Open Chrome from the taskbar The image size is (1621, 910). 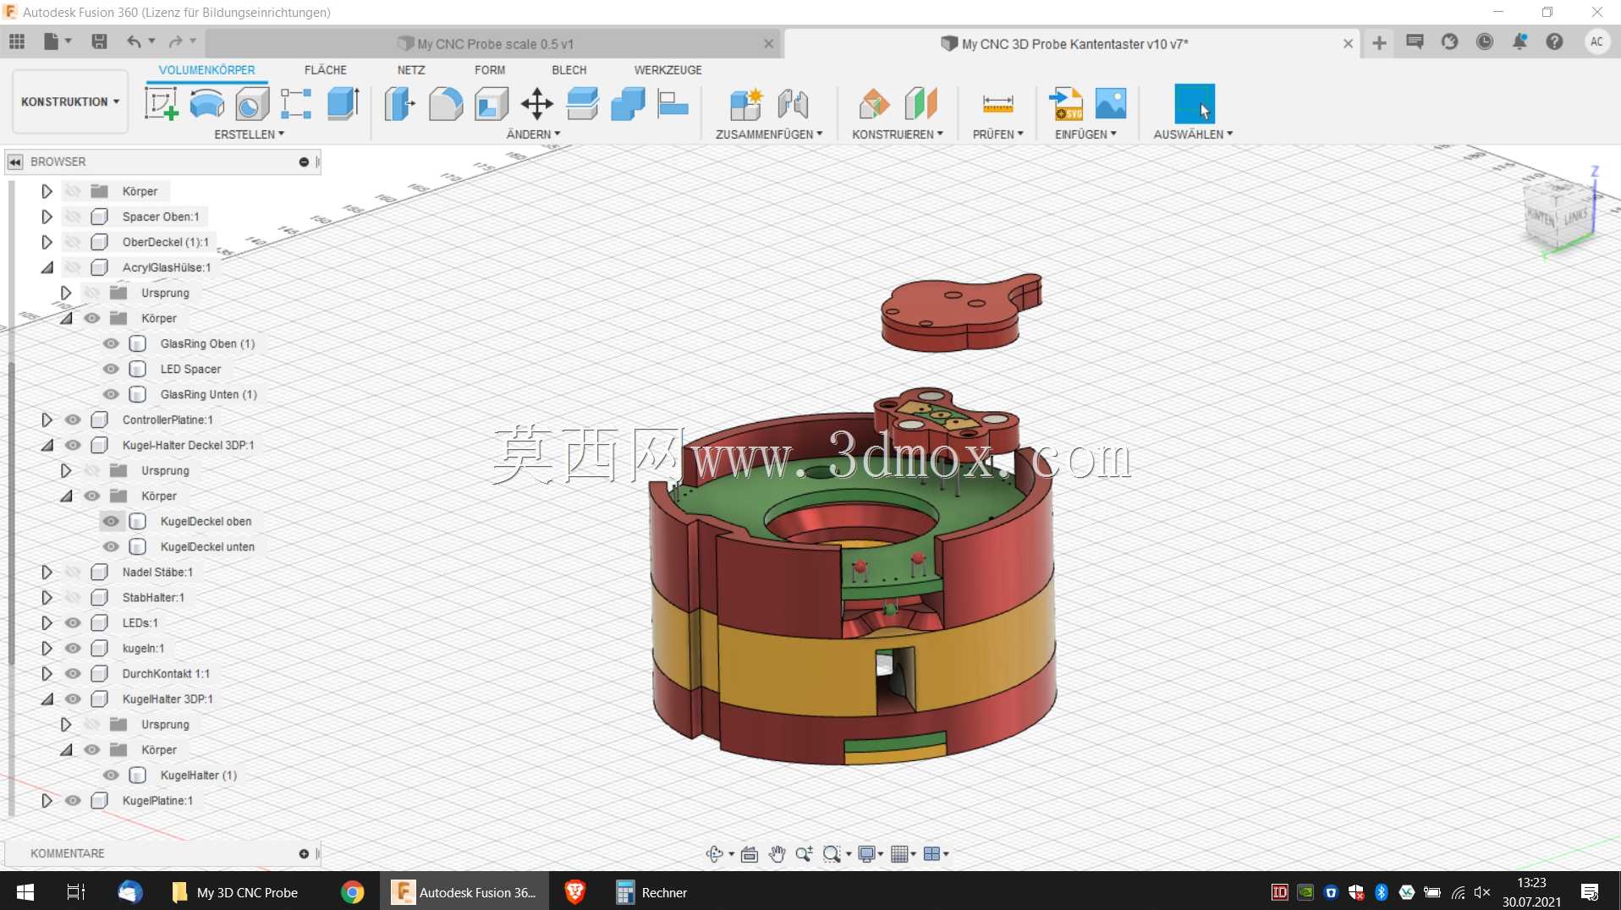(x=352, y=892)
